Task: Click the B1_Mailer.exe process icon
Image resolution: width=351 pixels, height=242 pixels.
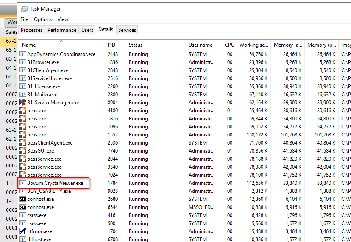Action: 23,94
